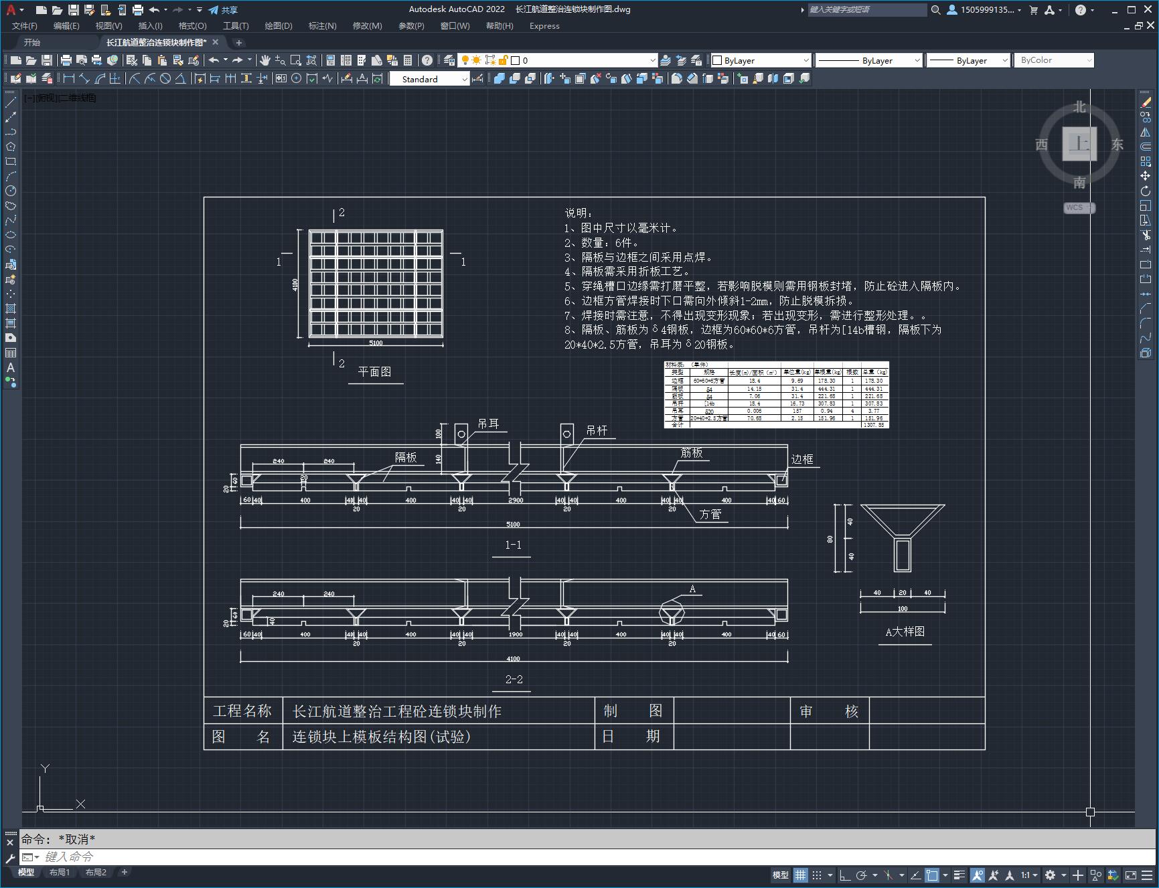Switch to the 布局1 layout tab
This screenshot has width=1159, height=888.
coord(60,872)
